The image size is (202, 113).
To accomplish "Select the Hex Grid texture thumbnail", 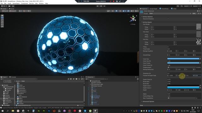I will [x=199, y=34].
